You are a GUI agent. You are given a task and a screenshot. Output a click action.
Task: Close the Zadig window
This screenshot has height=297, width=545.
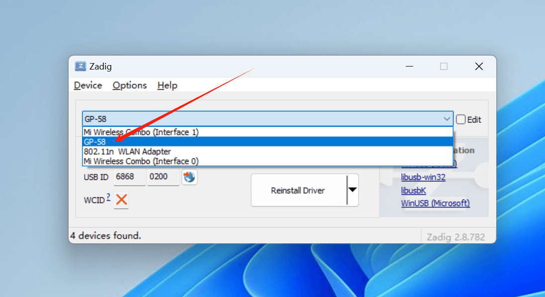click(x=479, y=66)
